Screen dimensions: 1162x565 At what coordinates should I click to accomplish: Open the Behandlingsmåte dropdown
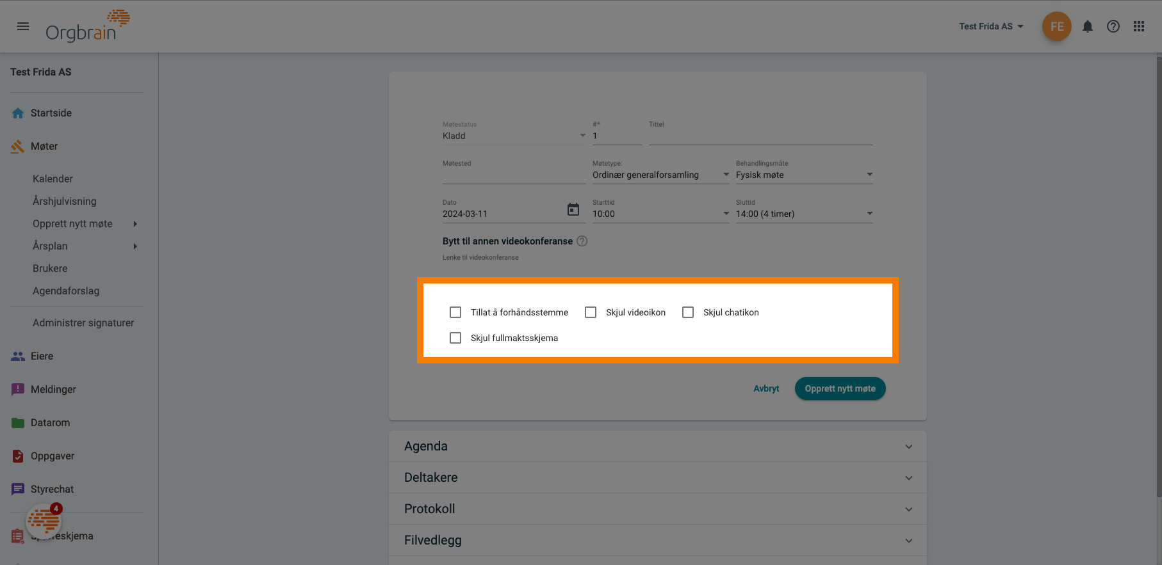pos(805,175)
